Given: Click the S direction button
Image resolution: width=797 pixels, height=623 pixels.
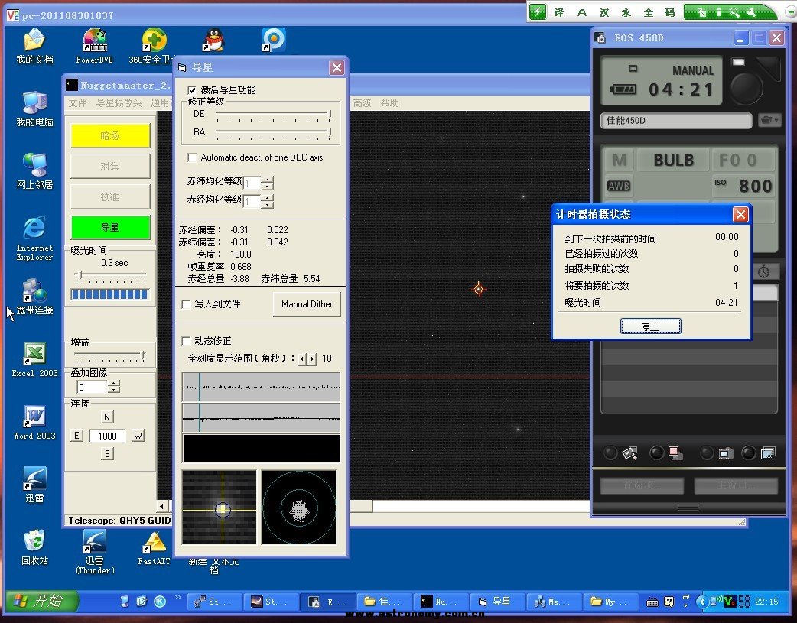Looking at the screenshot, I should point(107,453).
